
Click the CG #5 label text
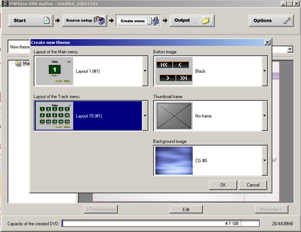coord(201,161)
